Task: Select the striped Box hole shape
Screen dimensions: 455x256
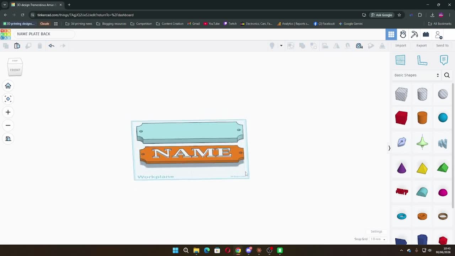Action: [x=401, y=94]
